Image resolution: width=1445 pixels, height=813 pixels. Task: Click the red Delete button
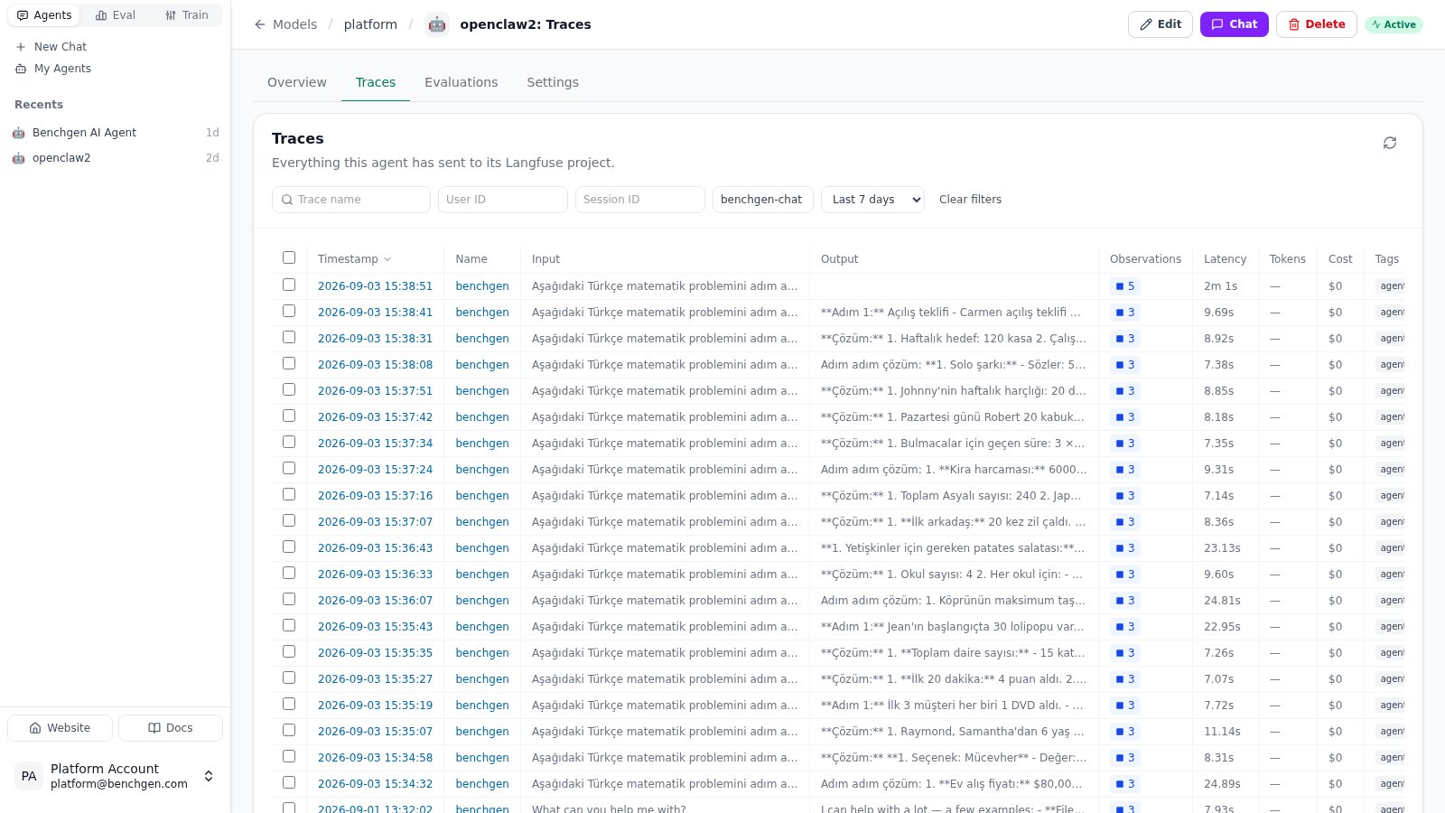pos(1317,24)
